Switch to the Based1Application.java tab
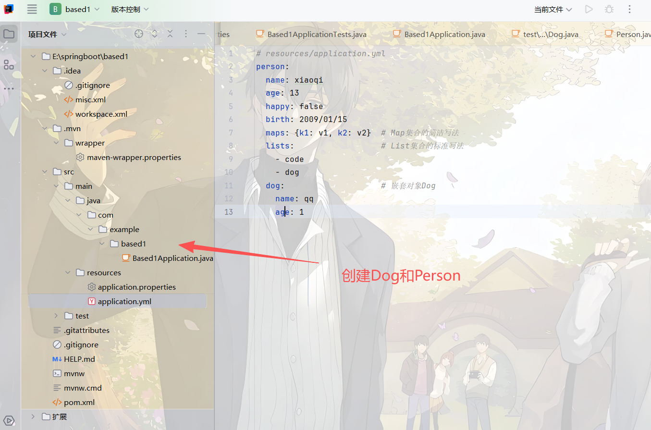The height and width of the screenshot is (430, 651). tap(444, 34)
